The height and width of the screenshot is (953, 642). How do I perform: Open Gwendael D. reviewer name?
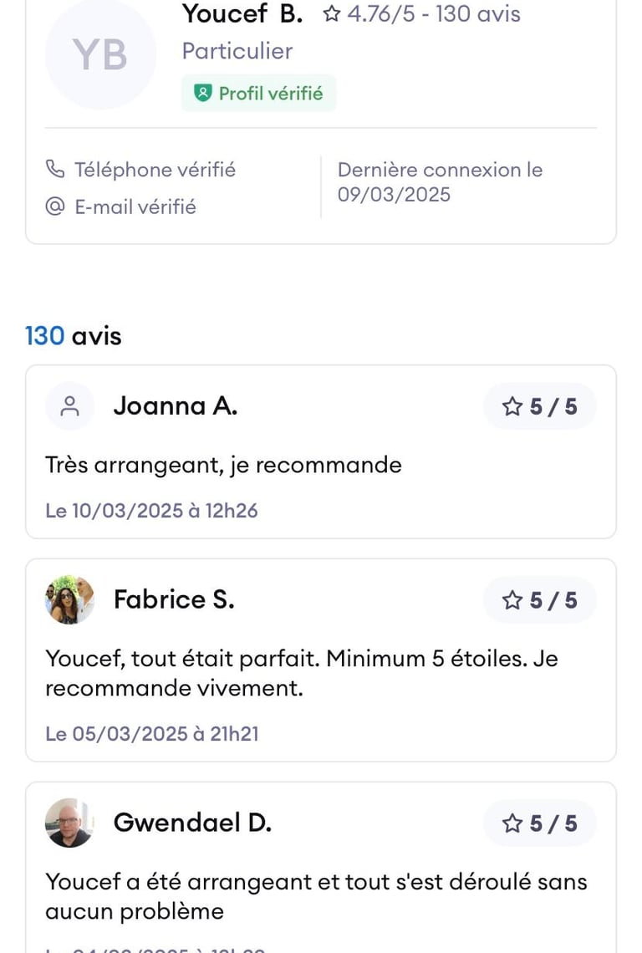[x=192, y=823]
